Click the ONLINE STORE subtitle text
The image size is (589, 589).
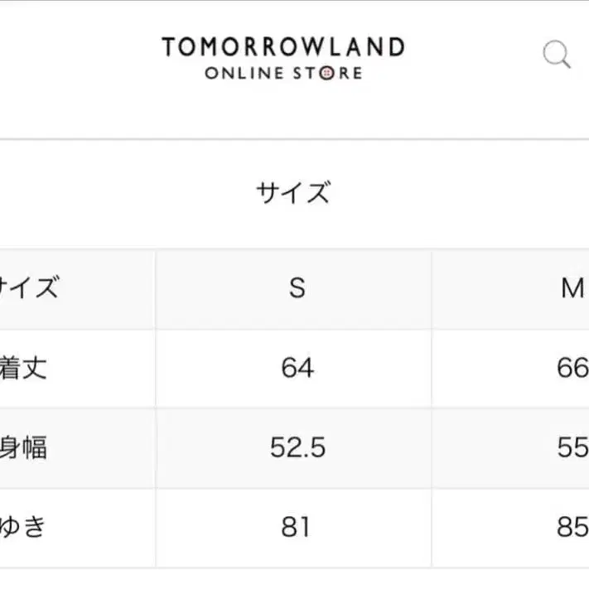point(283,73)
